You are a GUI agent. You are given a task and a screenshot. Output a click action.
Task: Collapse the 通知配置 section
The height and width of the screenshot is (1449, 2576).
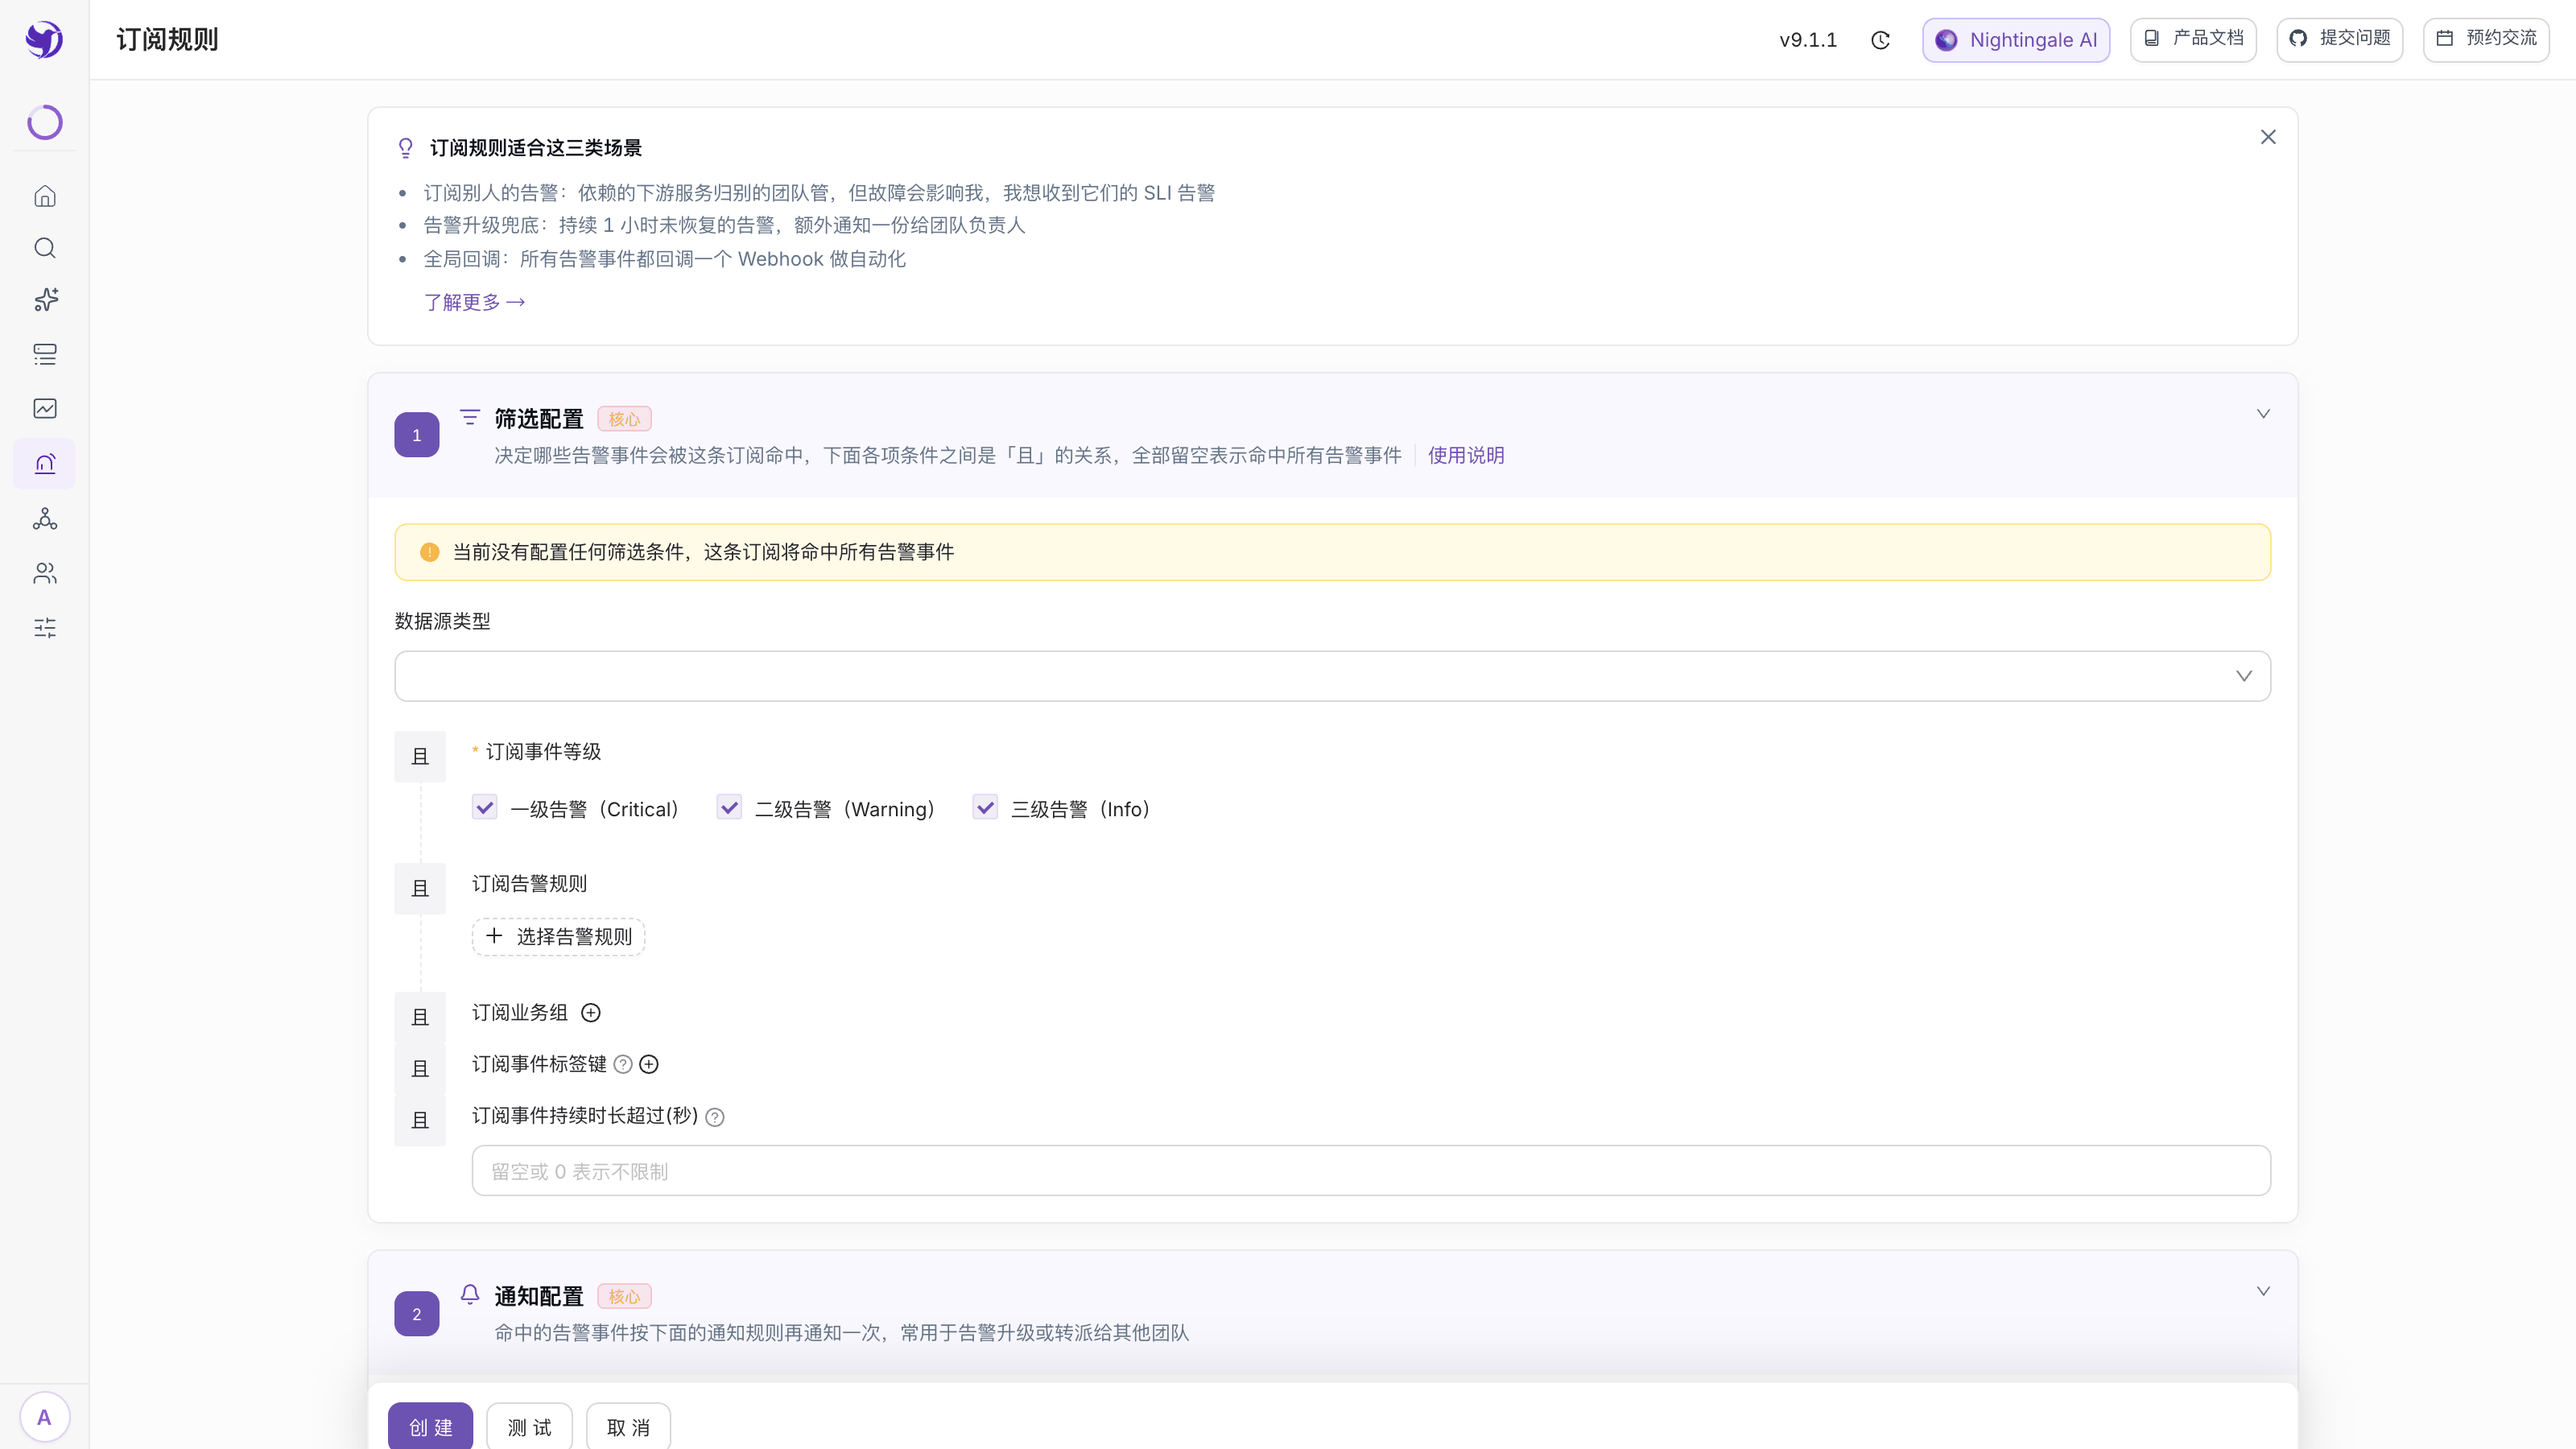point(2263,1291)
